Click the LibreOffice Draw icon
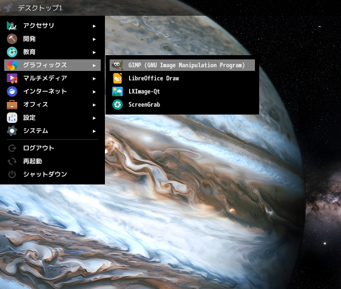This screenshot has width=341, height=289. coord(118,78)
